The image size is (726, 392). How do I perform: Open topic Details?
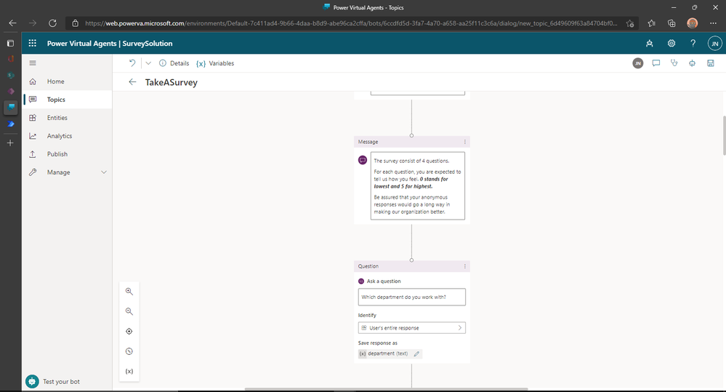point(174,63)
